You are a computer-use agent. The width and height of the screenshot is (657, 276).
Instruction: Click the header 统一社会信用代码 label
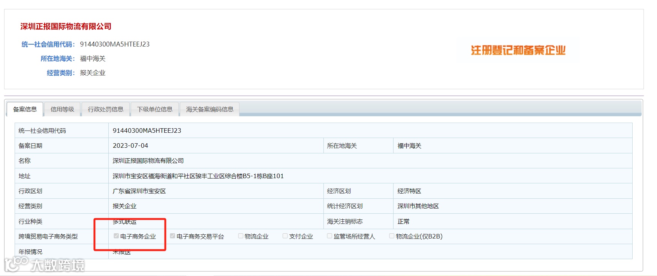48,44
